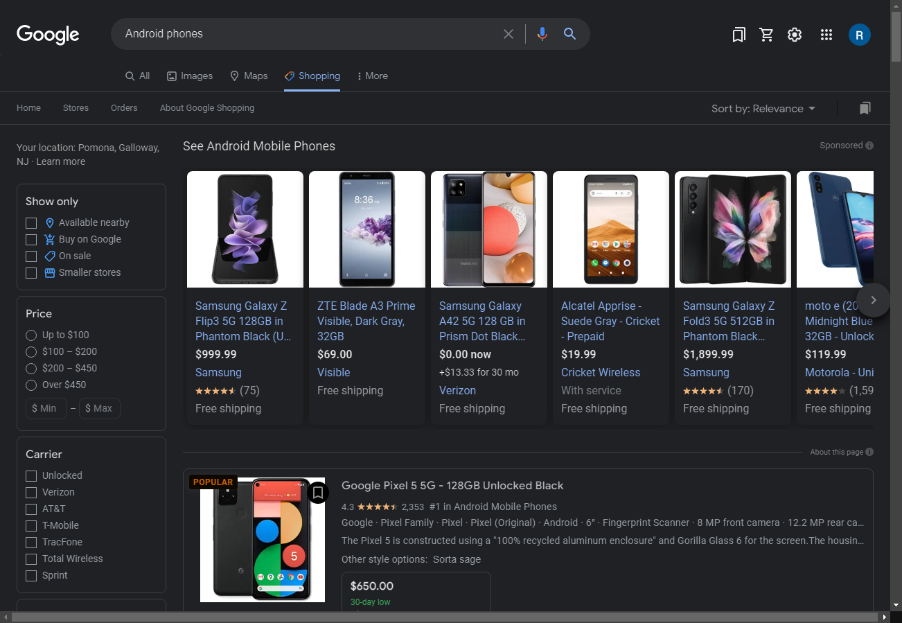Click the 'Learn more' link about your location
The image size is (902, 623).
[x=60, y=161]
